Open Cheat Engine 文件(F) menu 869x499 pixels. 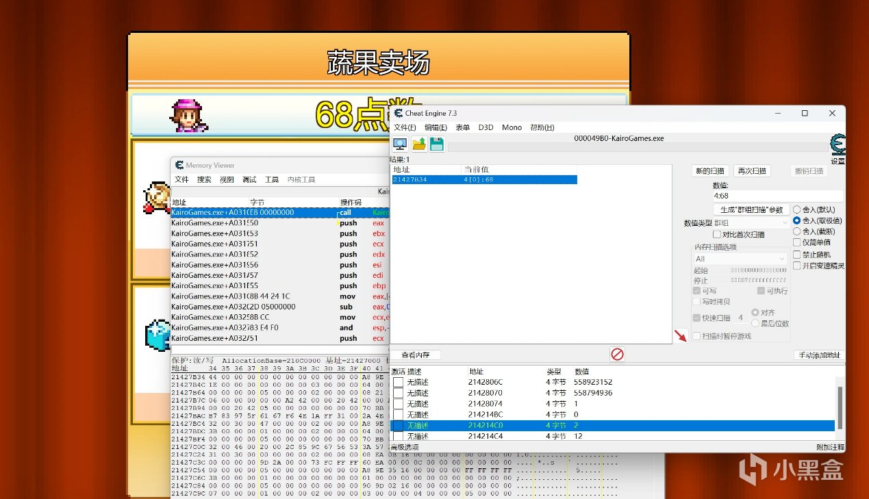click(405, 127)
